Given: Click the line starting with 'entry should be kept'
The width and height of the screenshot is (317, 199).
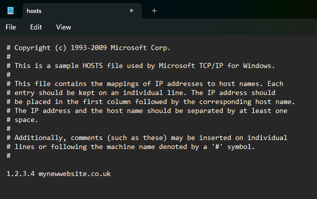Looking at the screenshot, I should 141,93.
